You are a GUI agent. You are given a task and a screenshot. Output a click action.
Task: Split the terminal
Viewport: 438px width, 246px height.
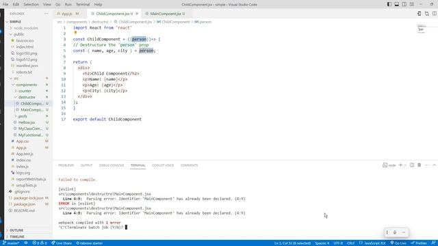coord(412,165)
